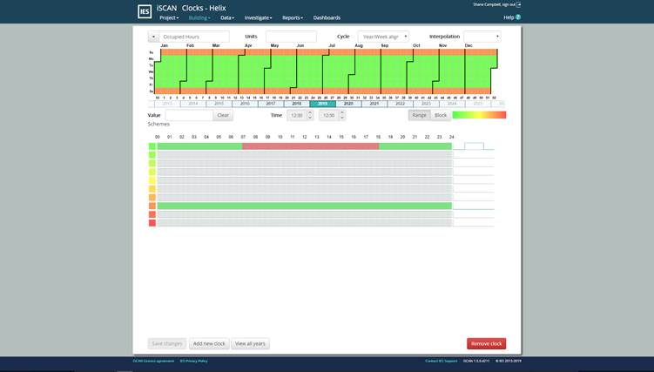Click the Add new clock button
The width and height of the screenshot is (654, 372).
[x=209, y=343]
